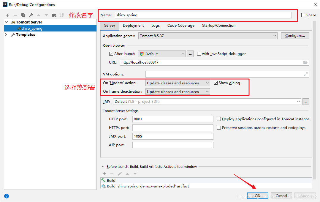320x202 pixels.
Task: Click the OK button
Action: (x=258, y=196)
